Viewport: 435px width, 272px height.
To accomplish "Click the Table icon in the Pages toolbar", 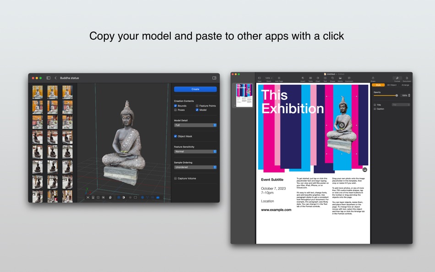I will tap(310, 78).
